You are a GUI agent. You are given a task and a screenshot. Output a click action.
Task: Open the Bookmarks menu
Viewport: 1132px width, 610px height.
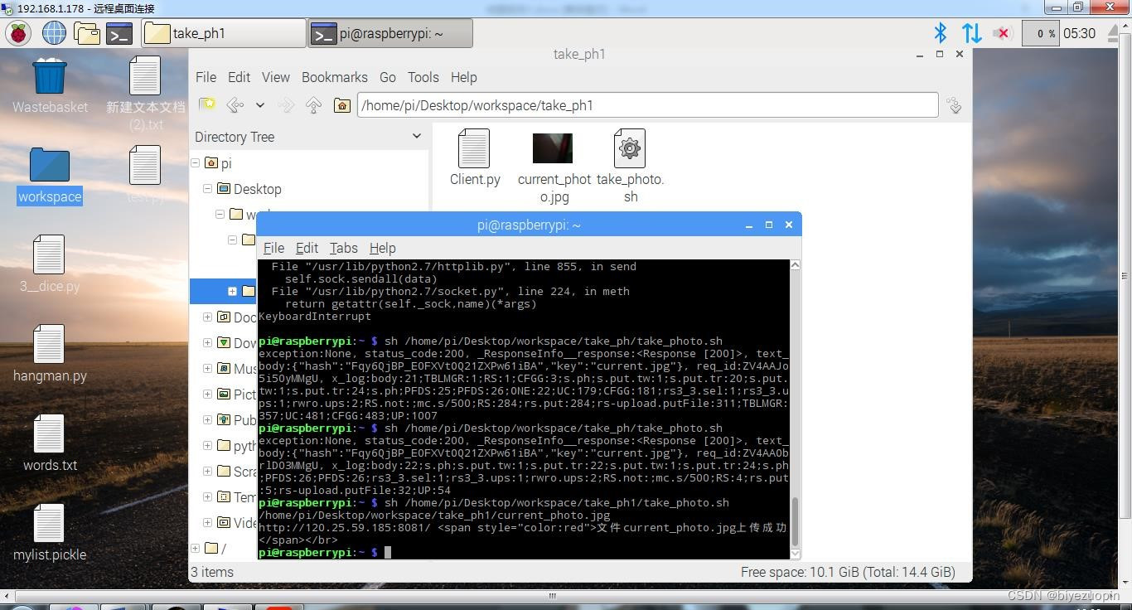click(x=334, y=77)
